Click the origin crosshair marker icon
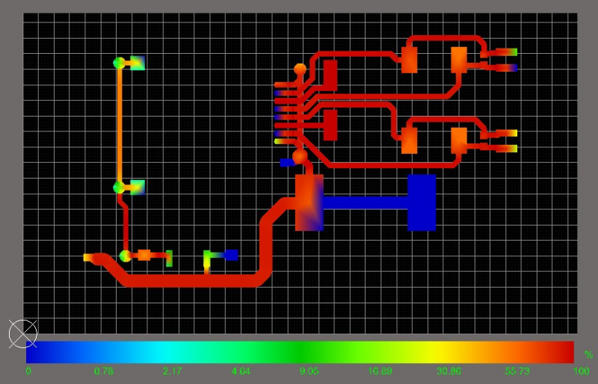 click(23, 334)
